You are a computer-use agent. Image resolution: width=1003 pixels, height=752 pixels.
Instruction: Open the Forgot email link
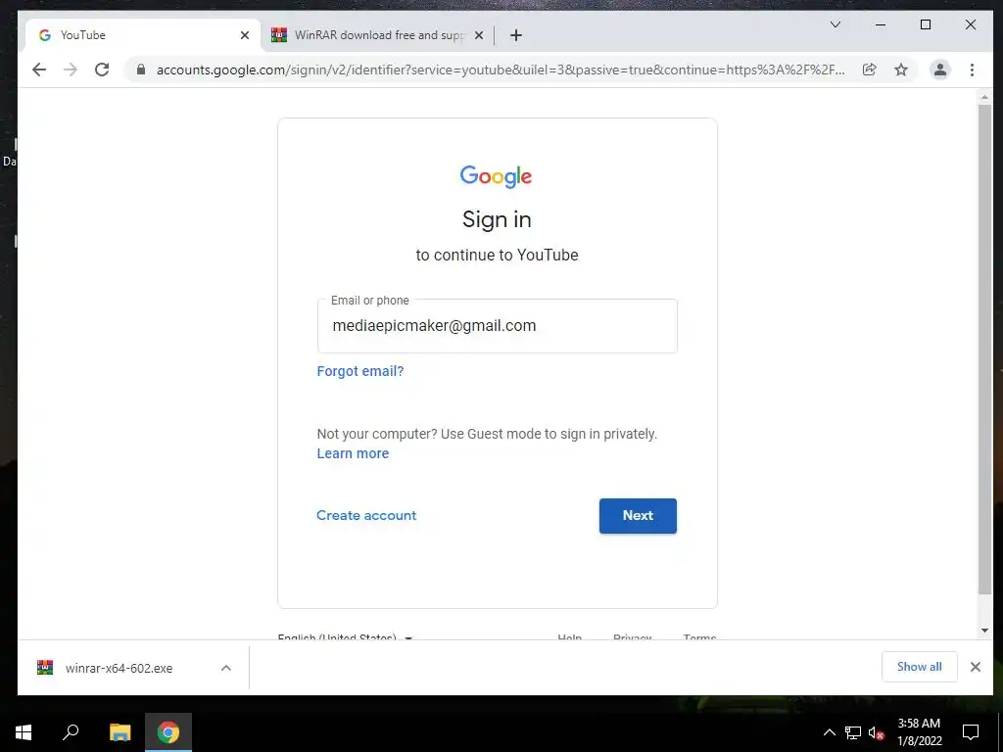pyautogui.click(x=360, y=371)
